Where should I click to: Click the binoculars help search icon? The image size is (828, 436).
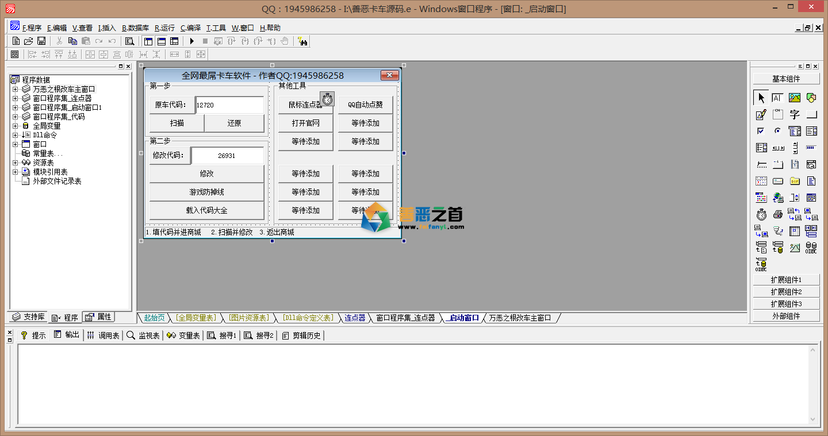click(302, 41)
